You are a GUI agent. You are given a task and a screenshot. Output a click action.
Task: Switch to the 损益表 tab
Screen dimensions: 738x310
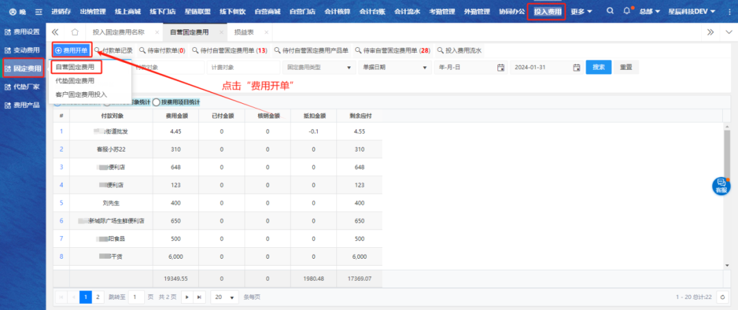pos(244,32)
